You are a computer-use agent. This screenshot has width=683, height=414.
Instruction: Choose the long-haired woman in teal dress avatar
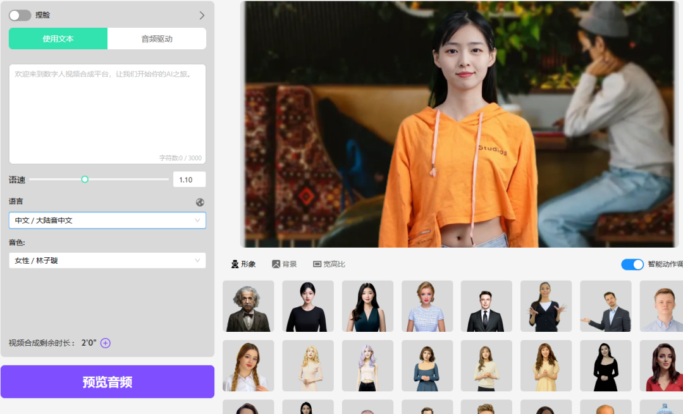pos(367,306)
